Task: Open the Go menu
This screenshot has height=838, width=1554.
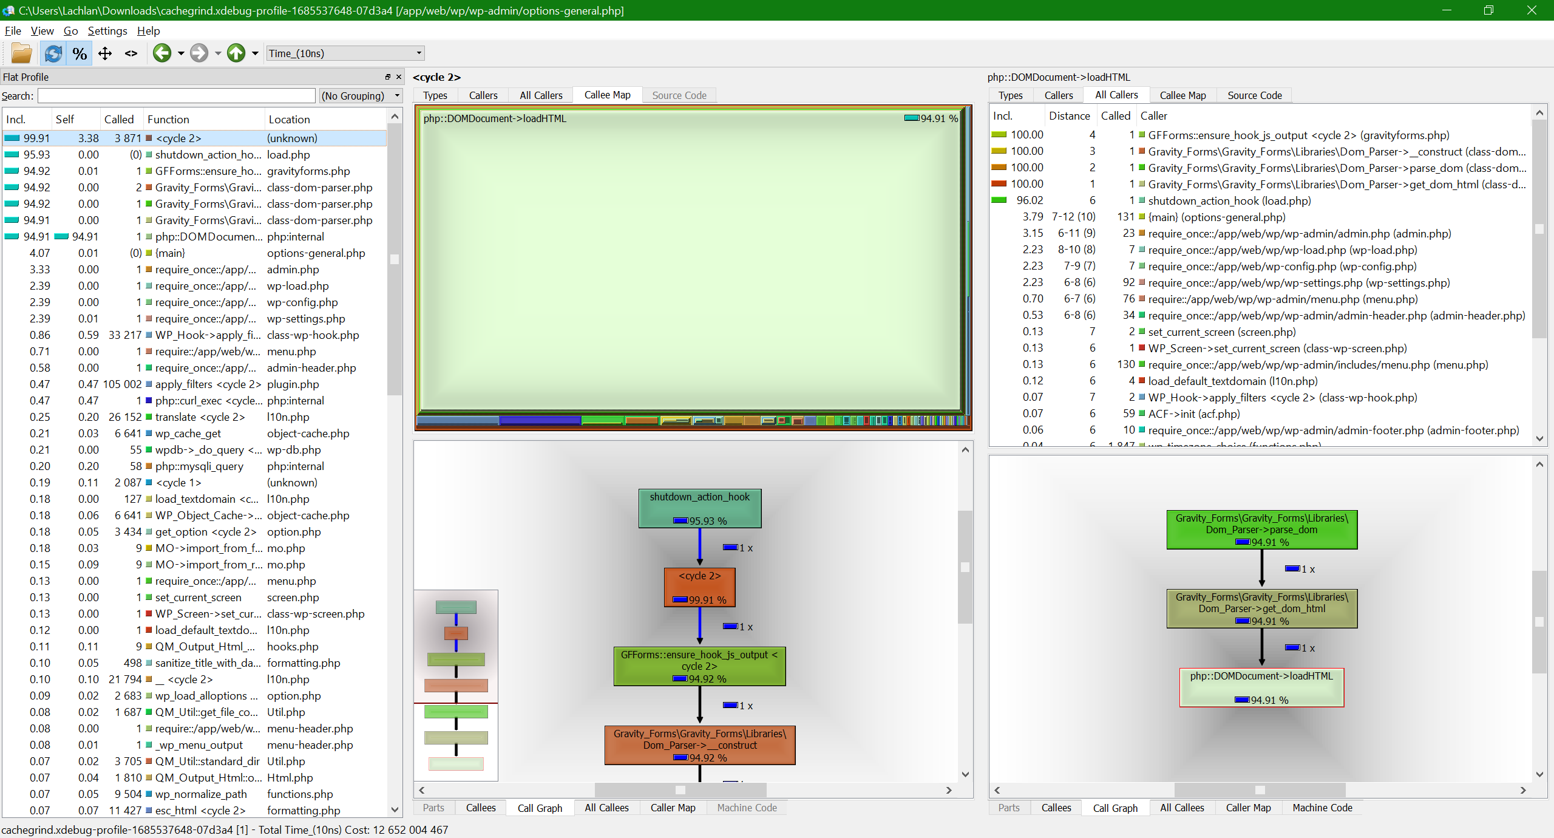Action: point(70,31)
